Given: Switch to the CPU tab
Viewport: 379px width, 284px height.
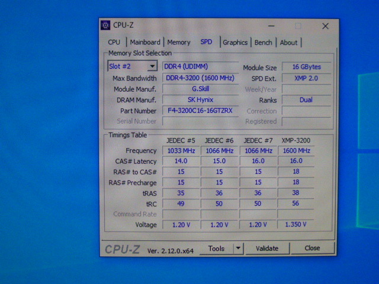Looking at the screenshot, I should pyautogui.click(x=114, y=42).
